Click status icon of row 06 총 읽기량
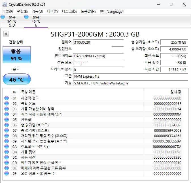This screenshot has height=183, width=191. 7,125
